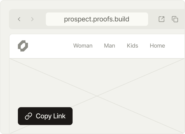Select the Man navigation item

(x=110, y=46)
